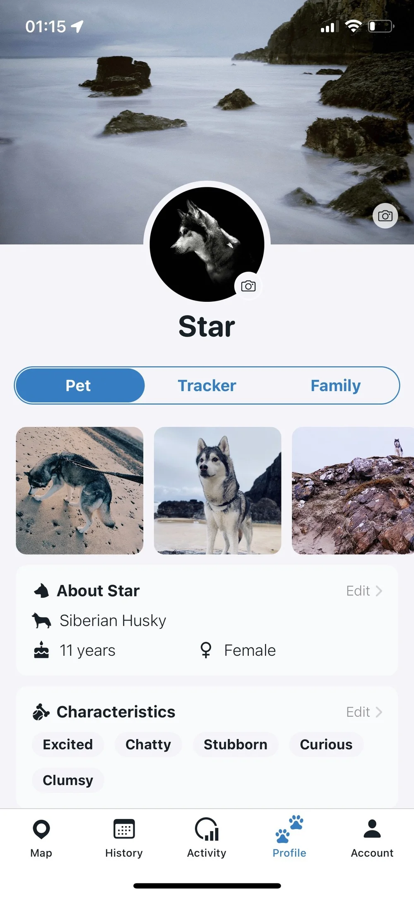Image resolution: width=414 pixels, height=897 pixels.
Task: Open the Account person icon
Action: [x=372, y=829]
